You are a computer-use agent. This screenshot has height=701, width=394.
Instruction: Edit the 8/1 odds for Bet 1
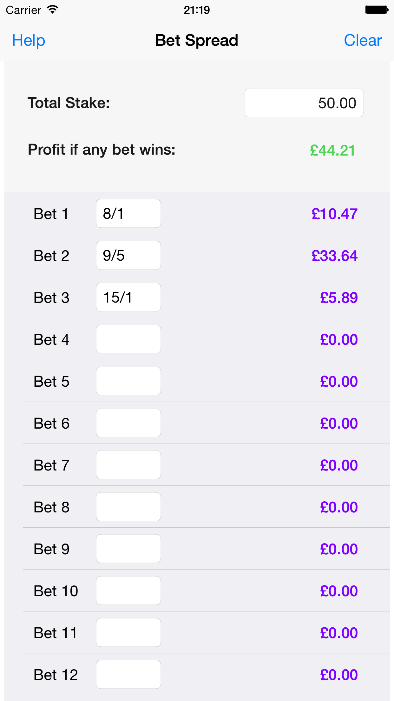coord(128,213)
